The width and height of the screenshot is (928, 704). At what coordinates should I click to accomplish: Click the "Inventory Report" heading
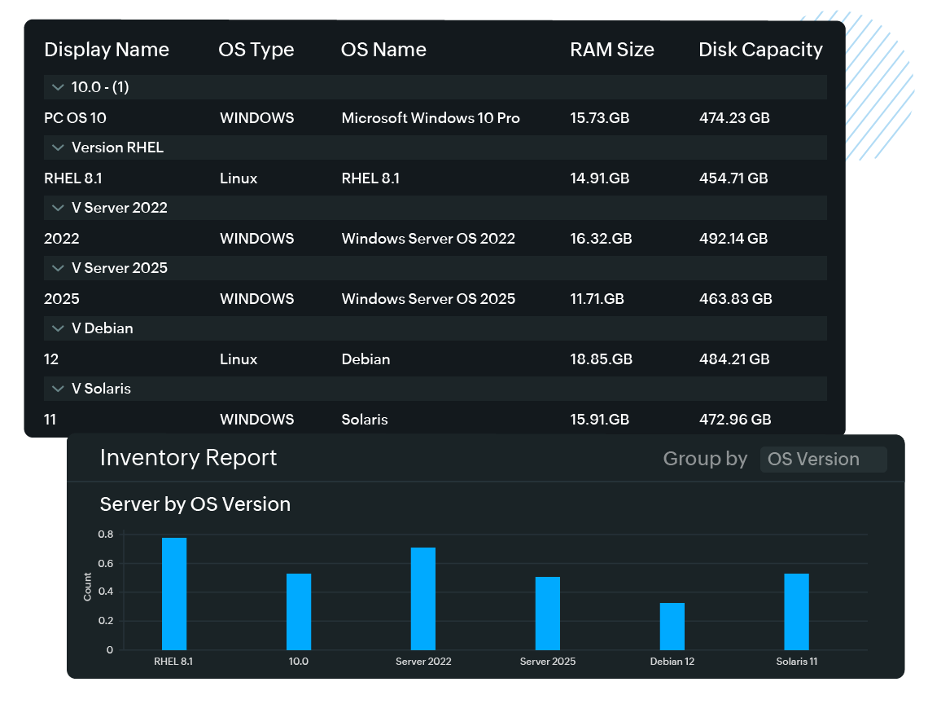click(188, 458)
